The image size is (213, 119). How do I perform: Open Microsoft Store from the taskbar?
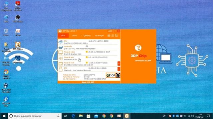[x=89, y=116]
